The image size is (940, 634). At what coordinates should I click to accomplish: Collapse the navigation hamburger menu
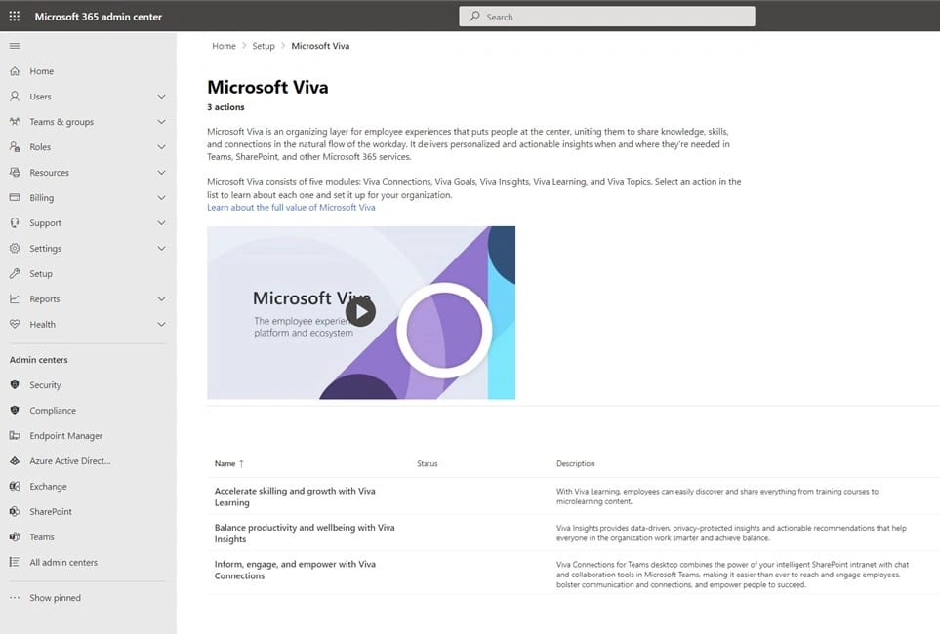(x=15, y=46)
